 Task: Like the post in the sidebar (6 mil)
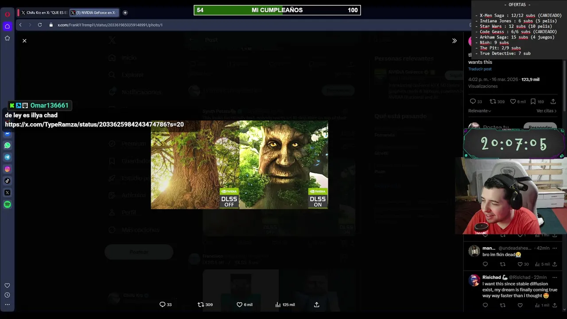pyautogui.click(x=518, y=101)
